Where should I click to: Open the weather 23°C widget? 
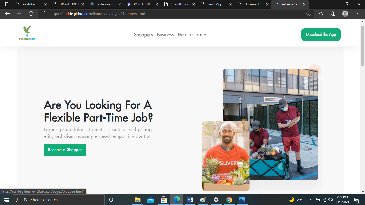click(x=297, y=200)
